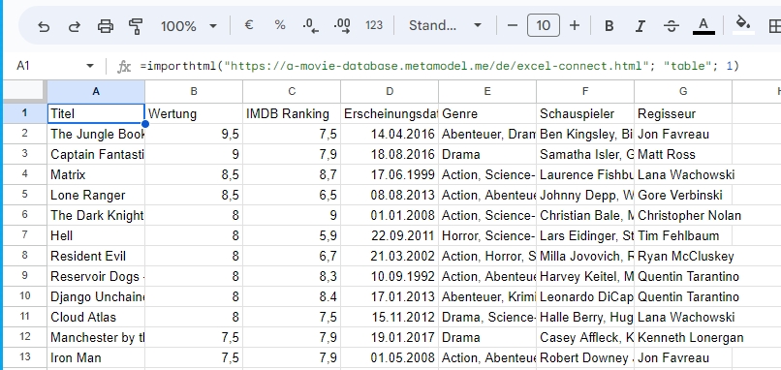Increase decimal places icon
The width and height of the screenshot is (781, 370).
point(342,25)
